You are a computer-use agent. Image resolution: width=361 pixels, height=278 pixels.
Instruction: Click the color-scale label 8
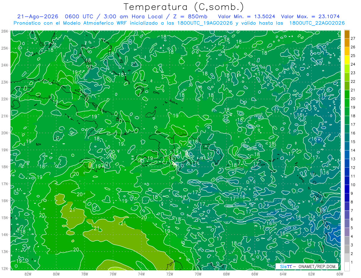(x=353, y=202)
